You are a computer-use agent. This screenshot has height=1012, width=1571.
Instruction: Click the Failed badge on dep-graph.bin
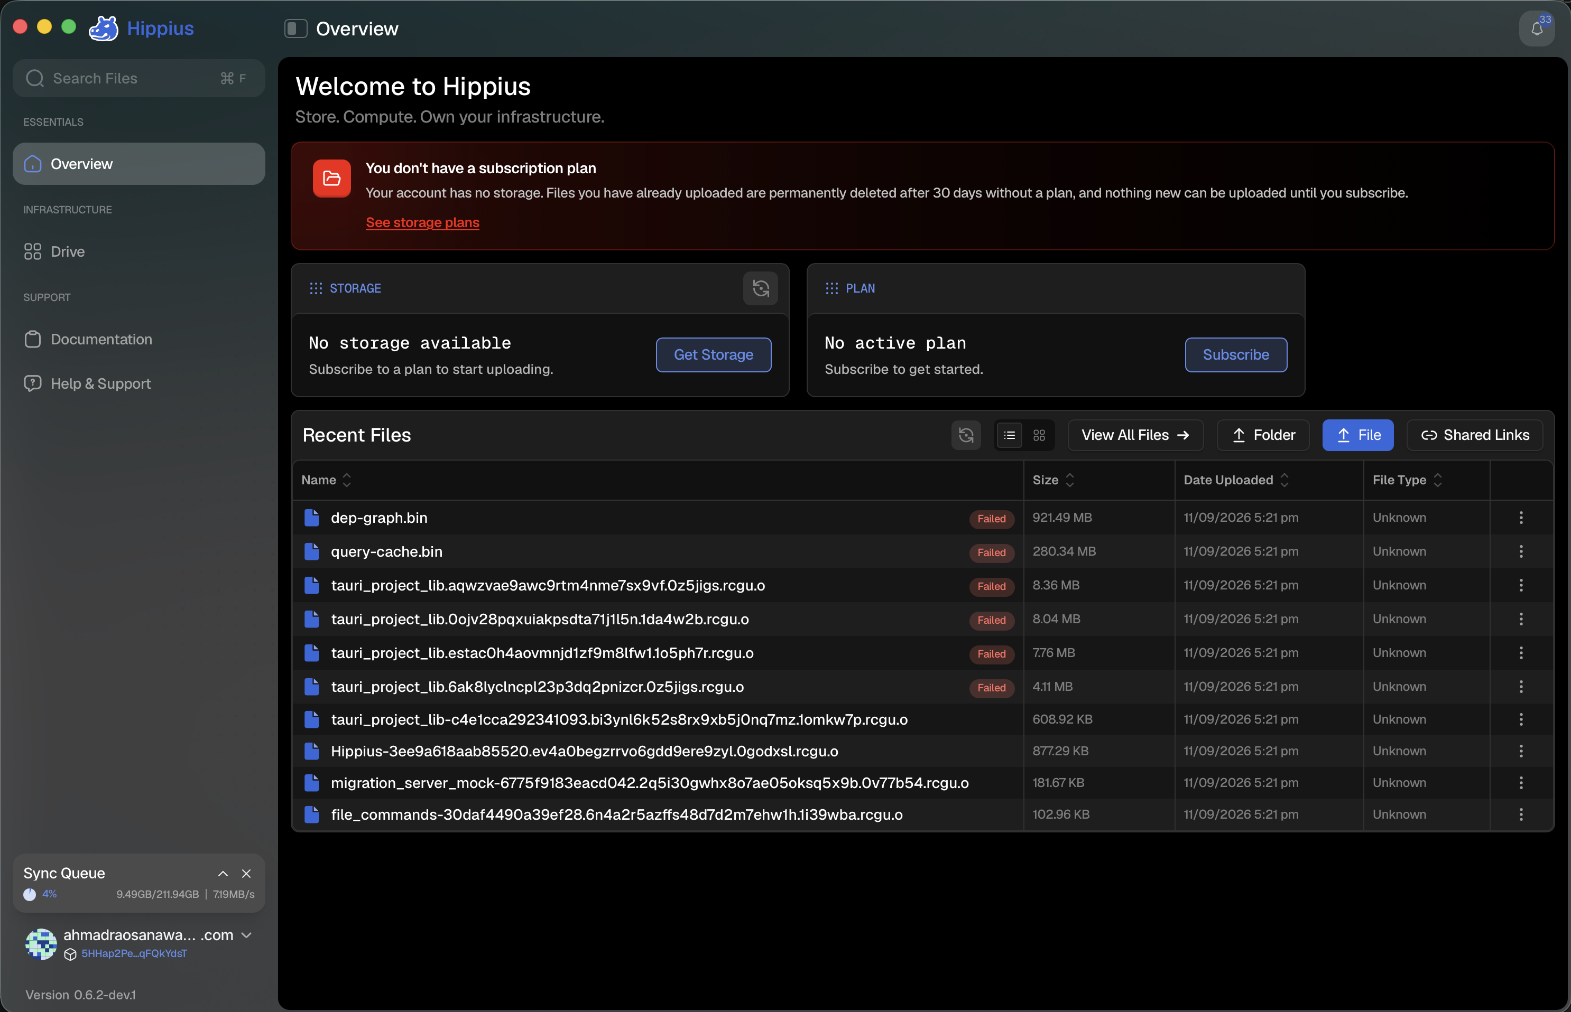coord(991,519)
